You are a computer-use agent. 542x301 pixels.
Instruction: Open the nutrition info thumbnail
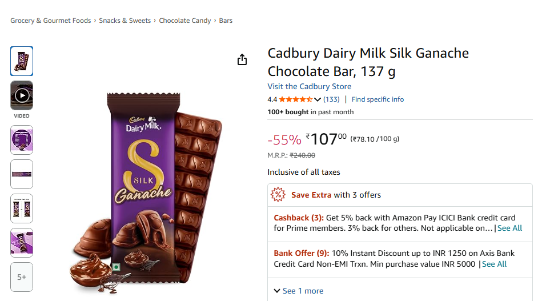[x=22, y=140]
